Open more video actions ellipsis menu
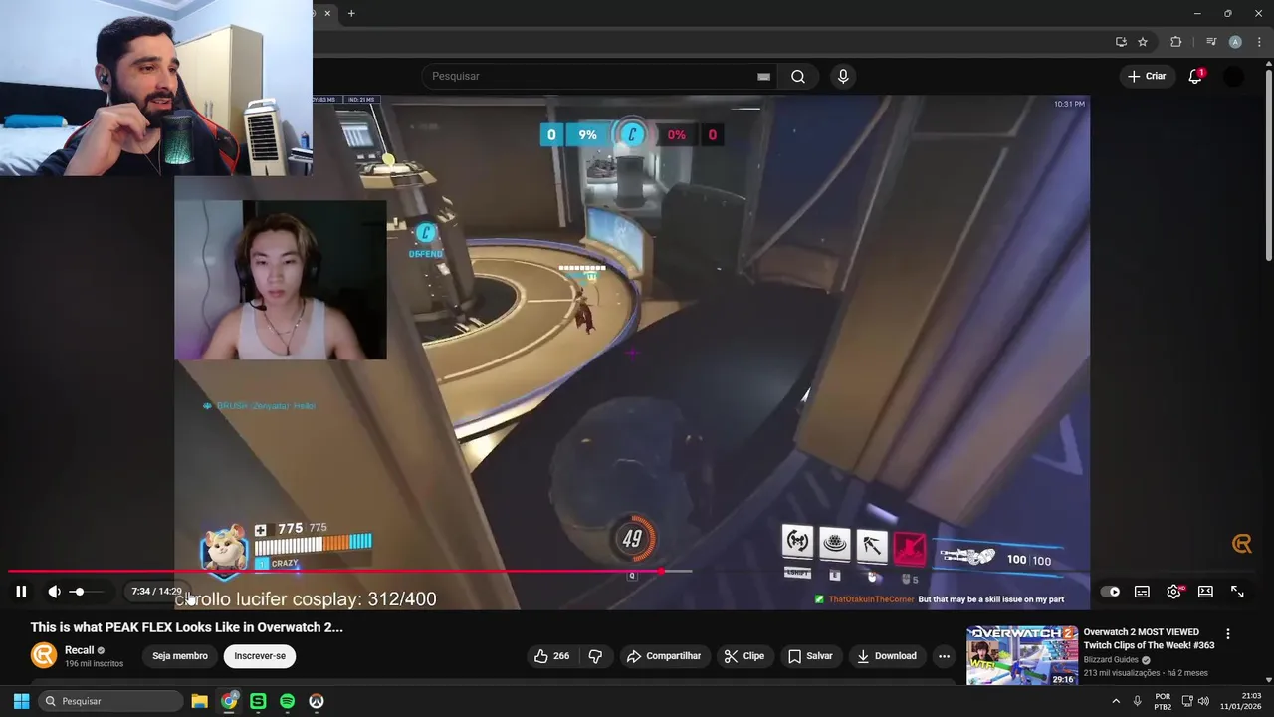This screenshot has width=1274, height=717. point(944,656)
